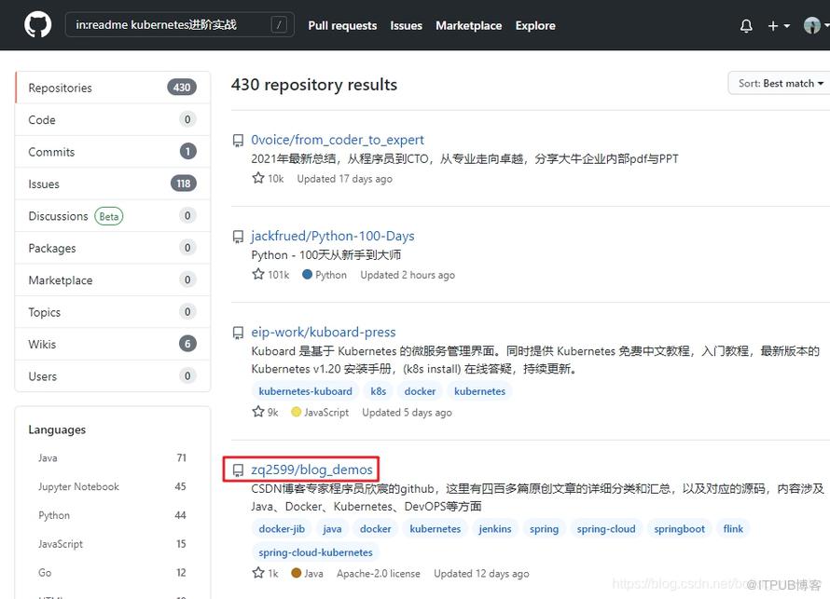Screen dimensions: 830x599
Task: Select the Wikis filter showing 6
Action: (113, 344)
